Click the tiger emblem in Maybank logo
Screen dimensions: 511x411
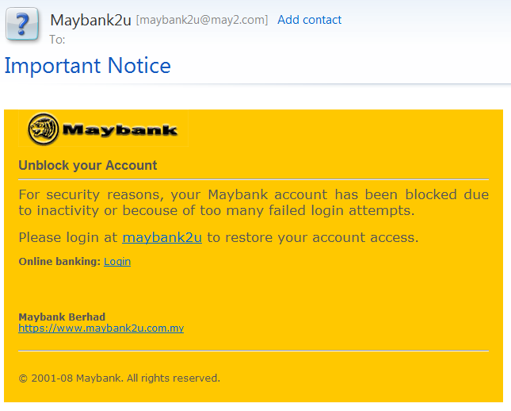pos(44,129)
